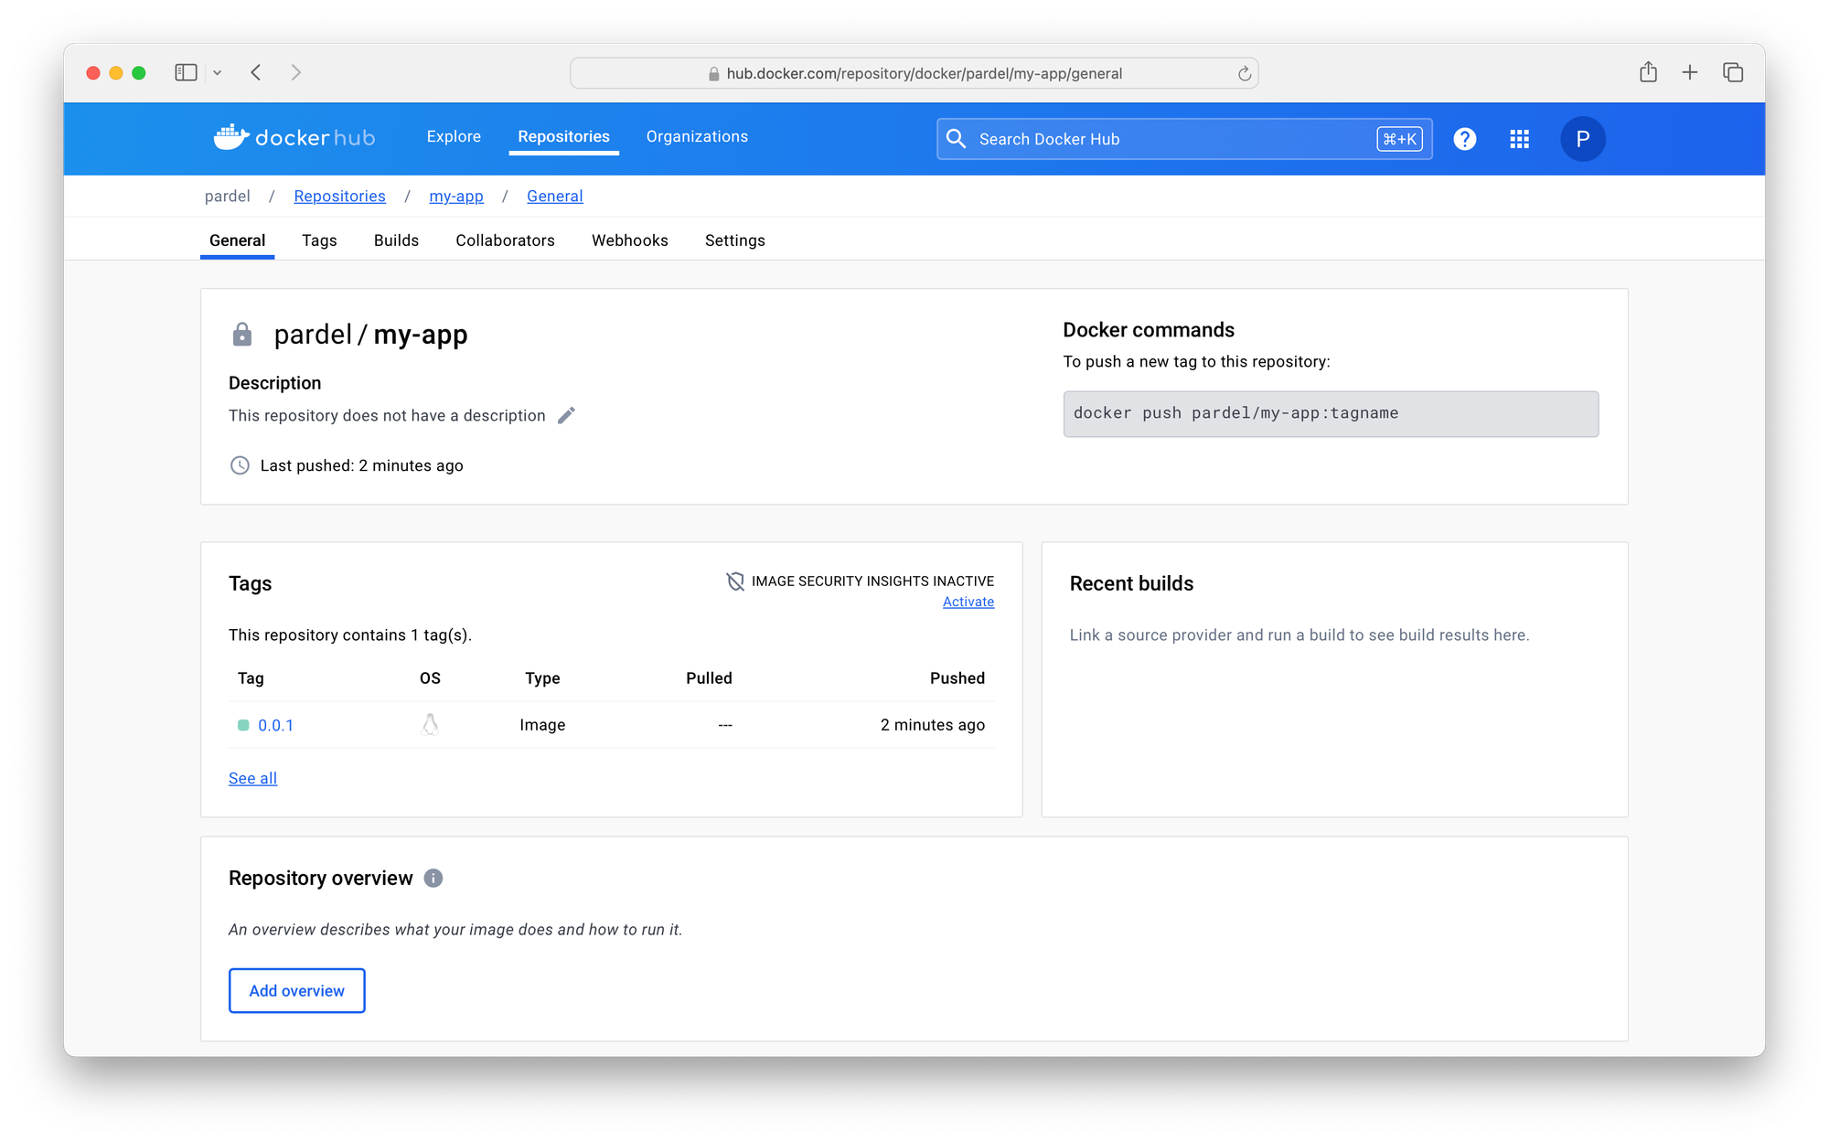This screenshot has width=1829, height=1141.
Task: Click the General breadcrumb link
Action: pyautogui.click(x=554, y=197)
